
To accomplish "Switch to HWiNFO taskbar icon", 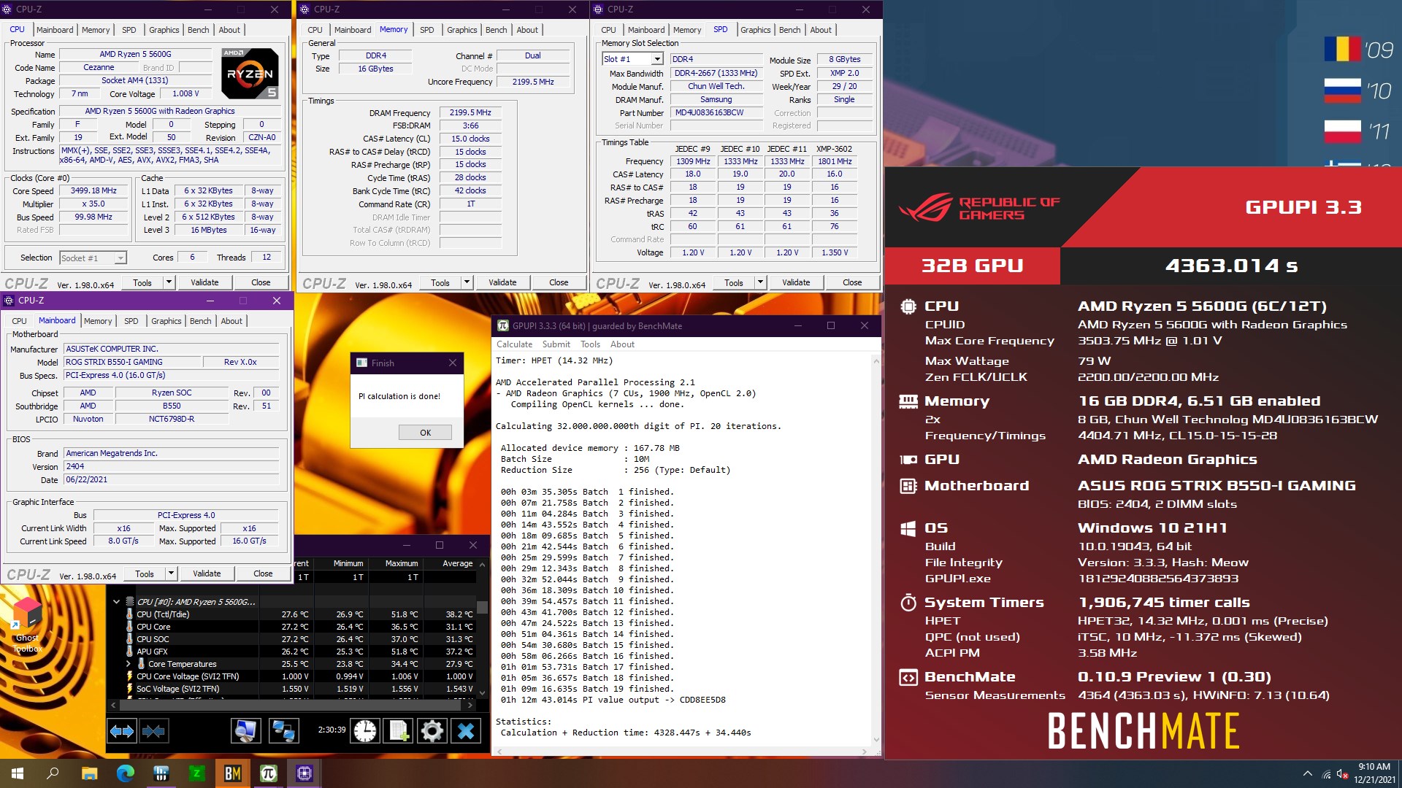I will pos(161,773).
